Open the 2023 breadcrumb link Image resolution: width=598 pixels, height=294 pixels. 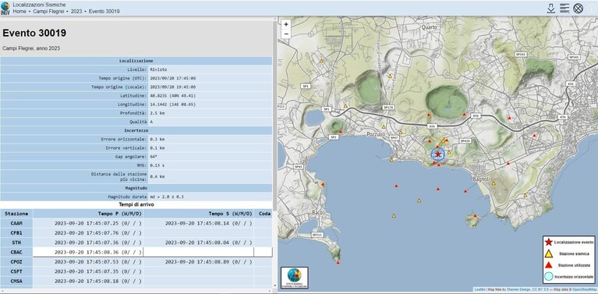[x=76, y=12]
